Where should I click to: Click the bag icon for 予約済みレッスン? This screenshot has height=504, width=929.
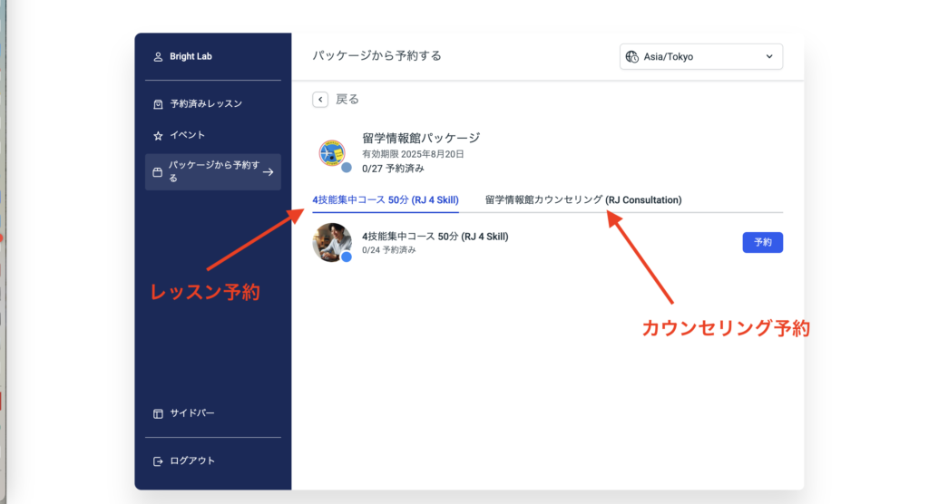pos(158,104)
